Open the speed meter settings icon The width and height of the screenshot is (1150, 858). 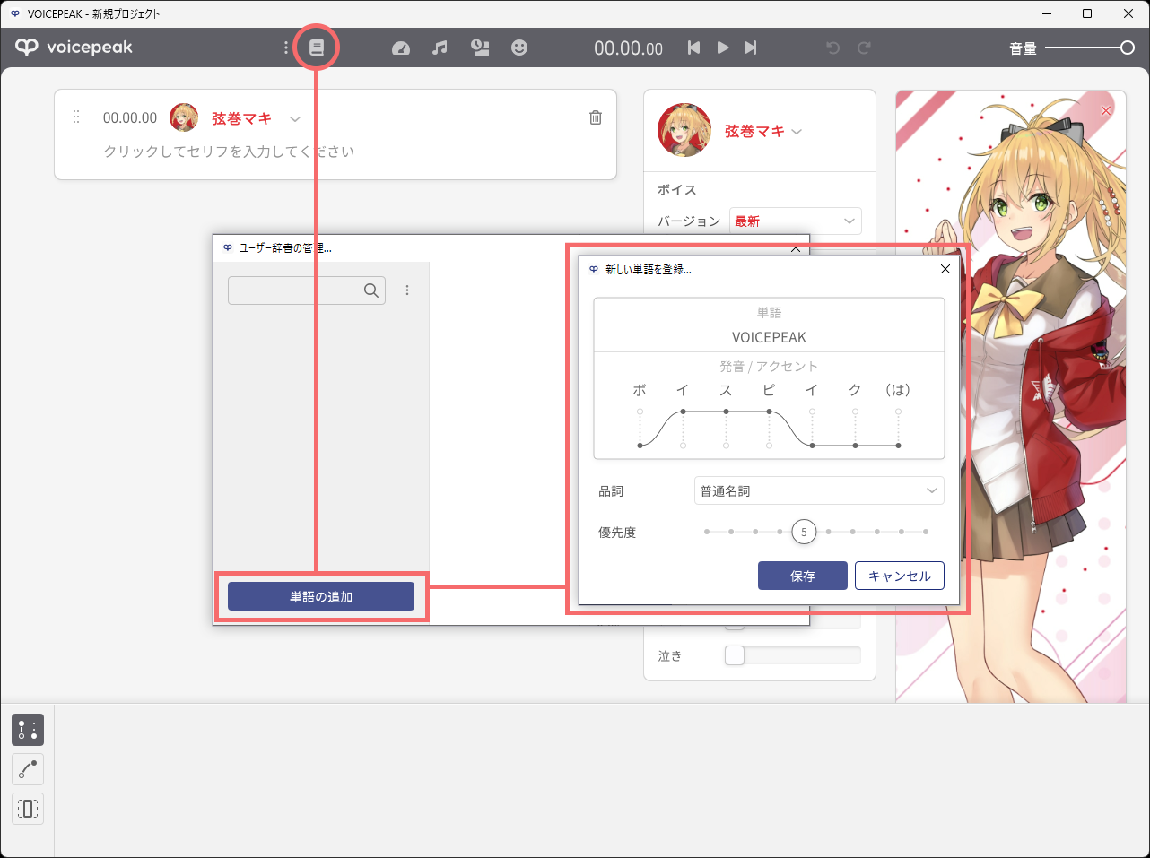tap(401, 48)
